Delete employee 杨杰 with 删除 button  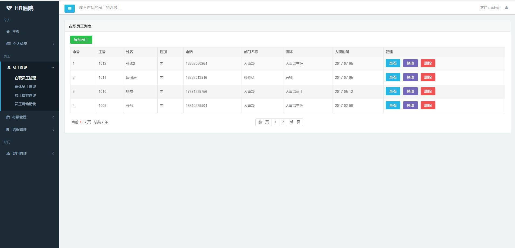(428, 91)
